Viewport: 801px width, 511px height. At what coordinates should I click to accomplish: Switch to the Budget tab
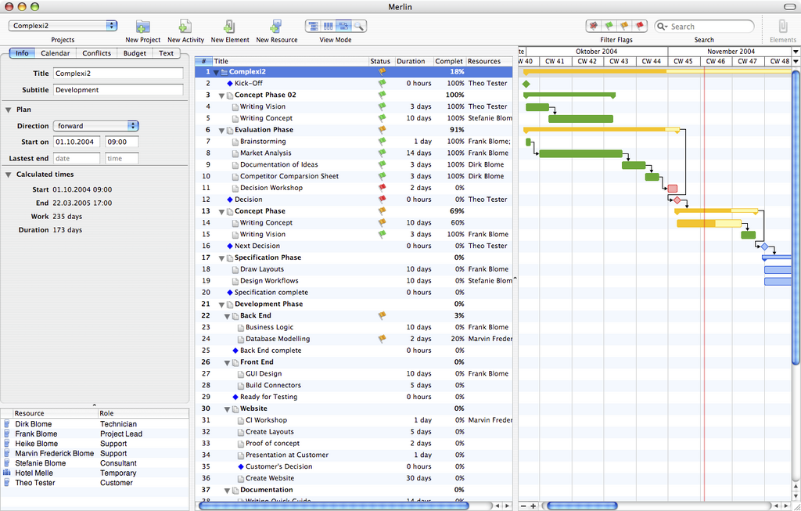[x=135, y=53]
